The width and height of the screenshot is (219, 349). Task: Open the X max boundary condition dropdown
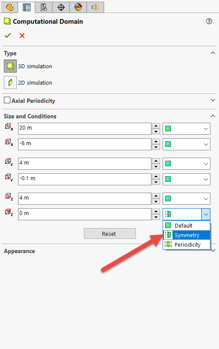click(186, 129)
